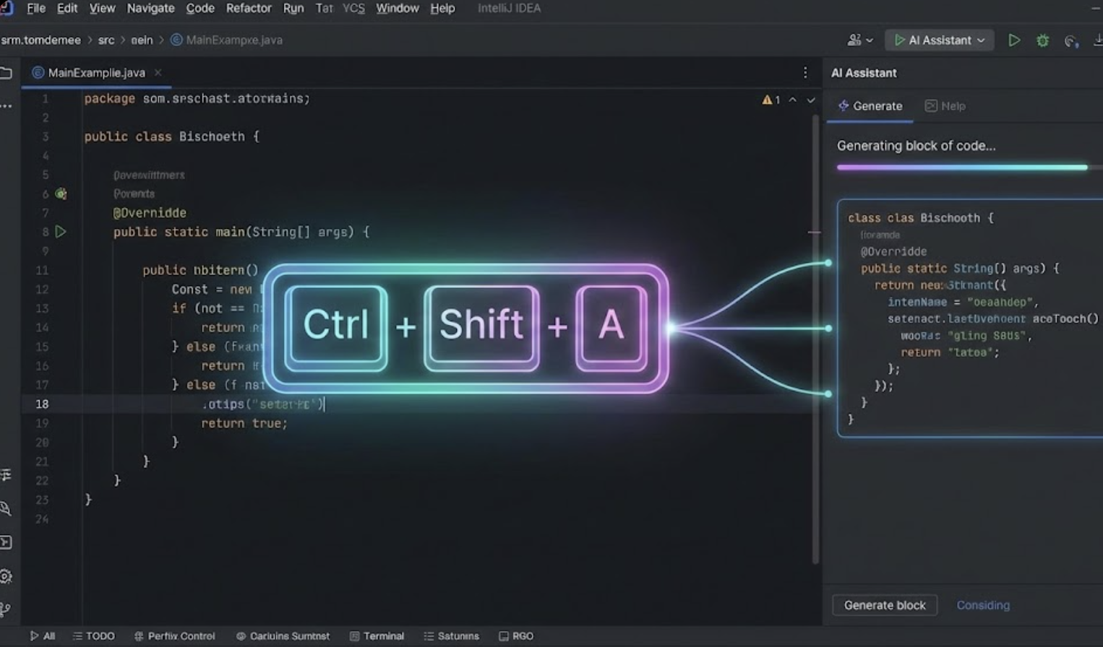Screen dimensions: 1103x647
Task: Close the MainExample.java editor tab
Action: [x=158, y=73]
